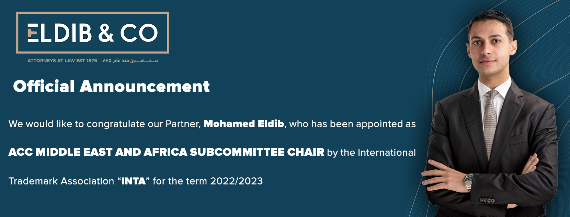Click the bold name "Mohamed Eldib"
Screen dimensions: 570x217
[244, 124]
